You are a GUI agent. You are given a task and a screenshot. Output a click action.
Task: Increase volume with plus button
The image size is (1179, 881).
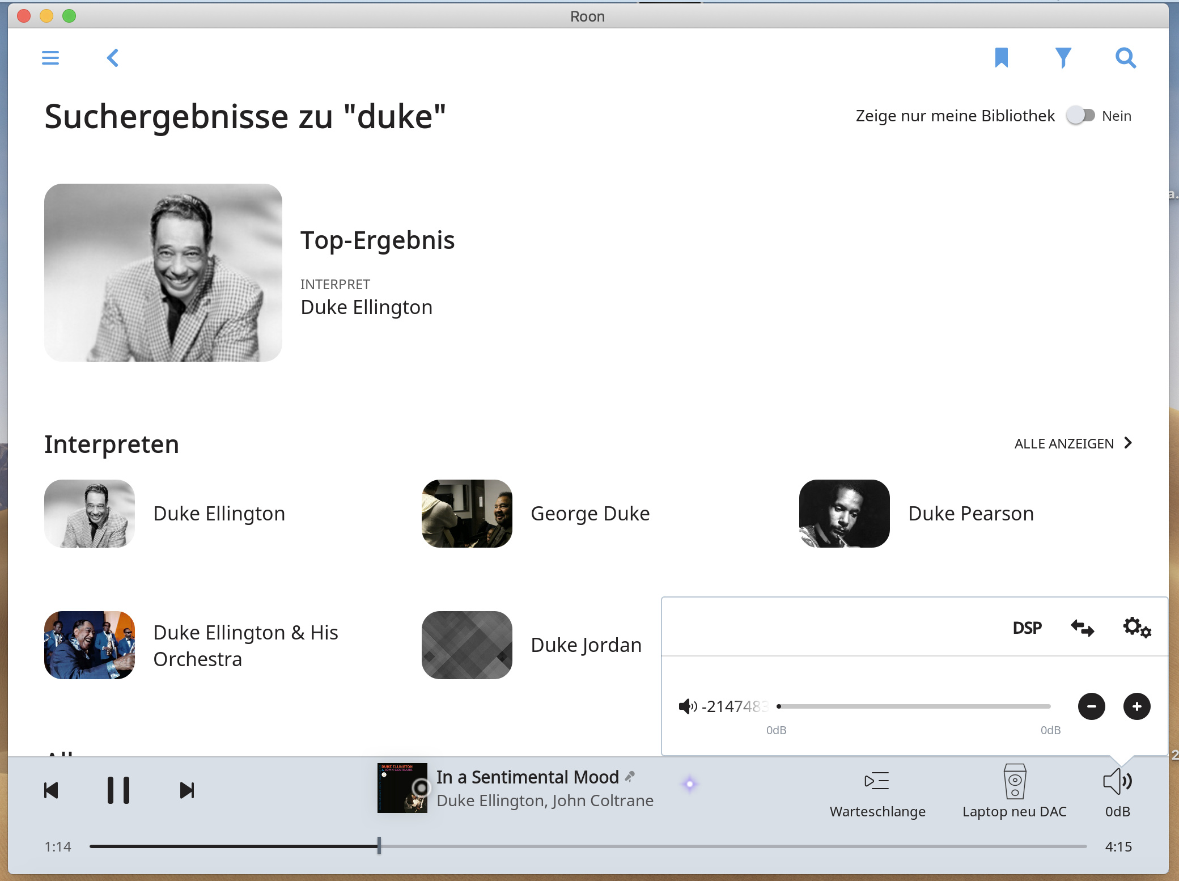tap(1137, 706)
